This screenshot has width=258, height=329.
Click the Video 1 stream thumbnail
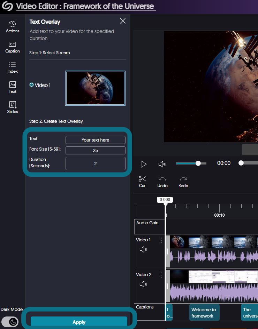tap(95, 88)
